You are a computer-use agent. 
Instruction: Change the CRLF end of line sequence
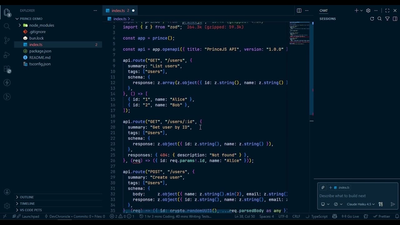[296, 216]
